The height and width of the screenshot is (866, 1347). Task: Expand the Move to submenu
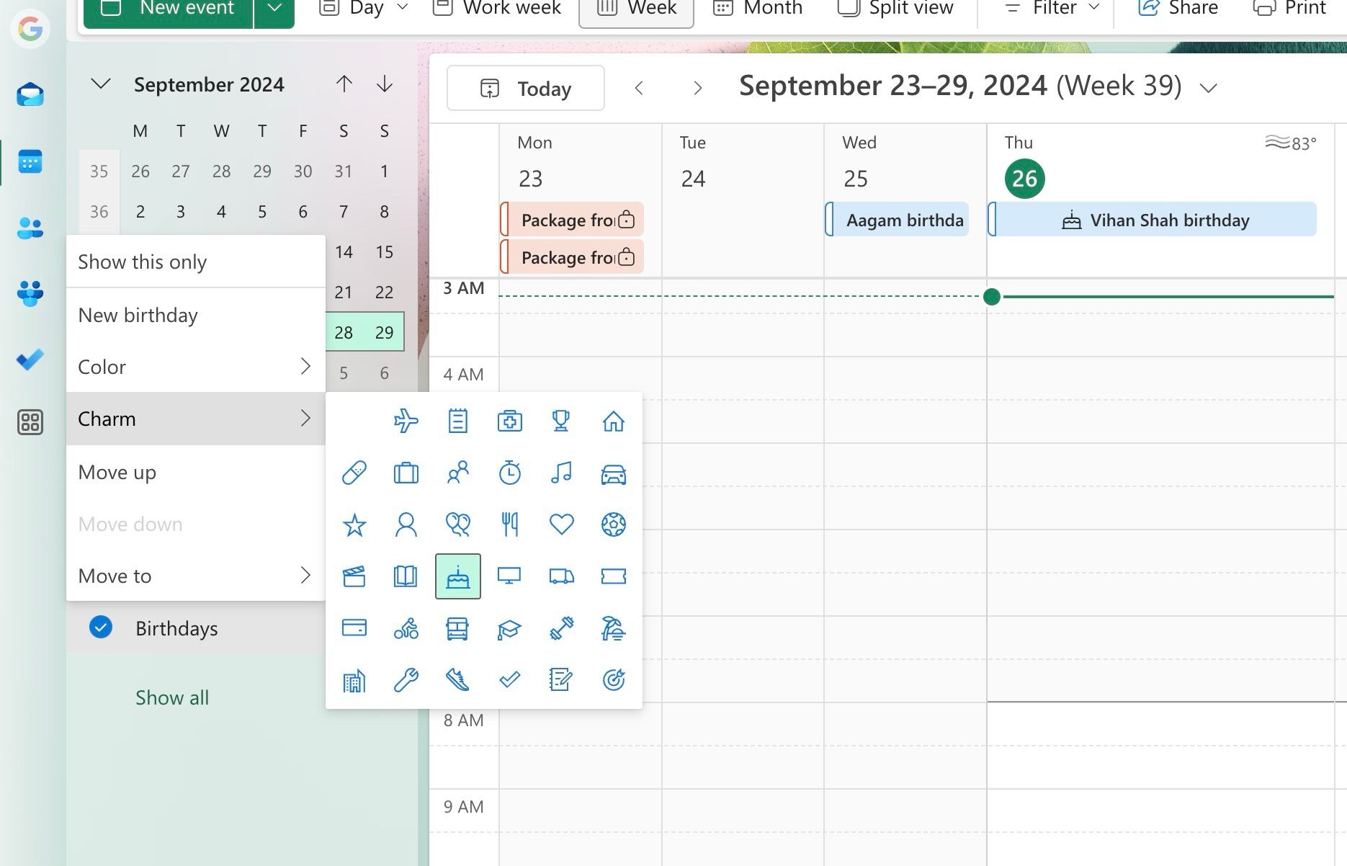[196, 576]
